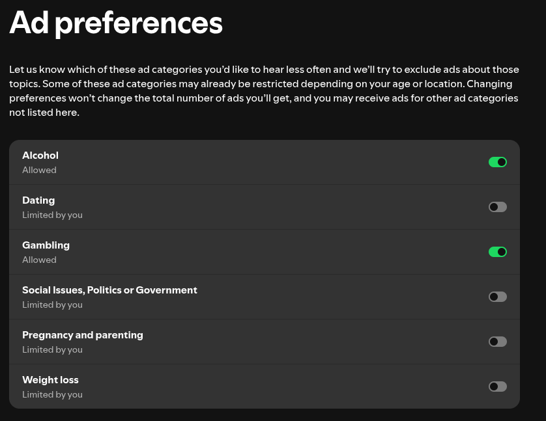
Task: Click the Alcohol category label
Action: (40, 156)
